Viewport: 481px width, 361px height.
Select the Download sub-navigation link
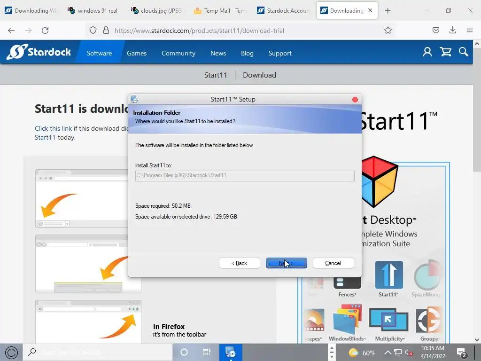coord(259,75)
